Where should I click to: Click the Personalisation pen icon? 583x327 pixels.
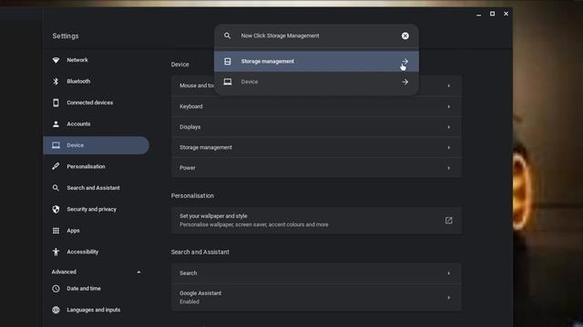coord(56,166)
